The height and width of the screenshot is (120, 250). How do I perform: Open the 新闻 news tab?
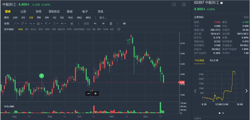[x=70, y=11]
